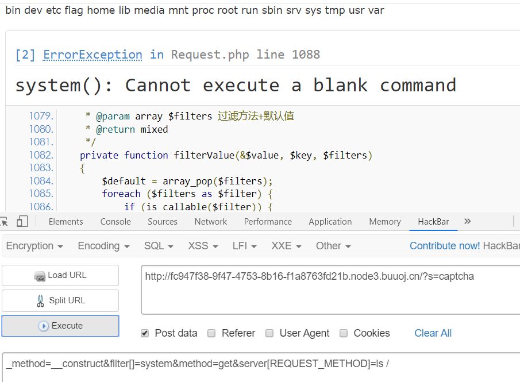Click inside the post data field

(x=261, y=368)
